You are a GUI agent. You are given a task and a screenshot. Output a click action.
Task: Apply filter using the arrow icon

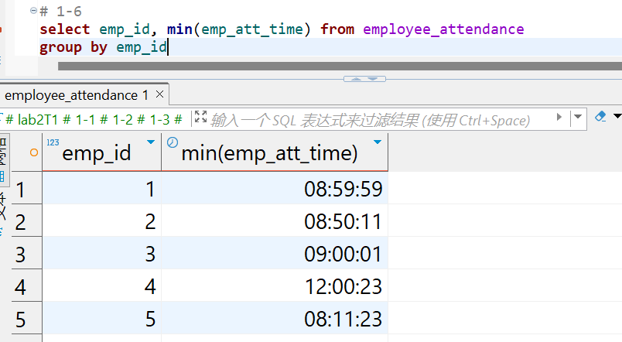click(x=559, y=119)
